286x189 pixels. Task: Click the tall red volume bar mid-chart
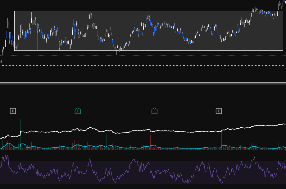pyautogui.click(x=151, y=140)
